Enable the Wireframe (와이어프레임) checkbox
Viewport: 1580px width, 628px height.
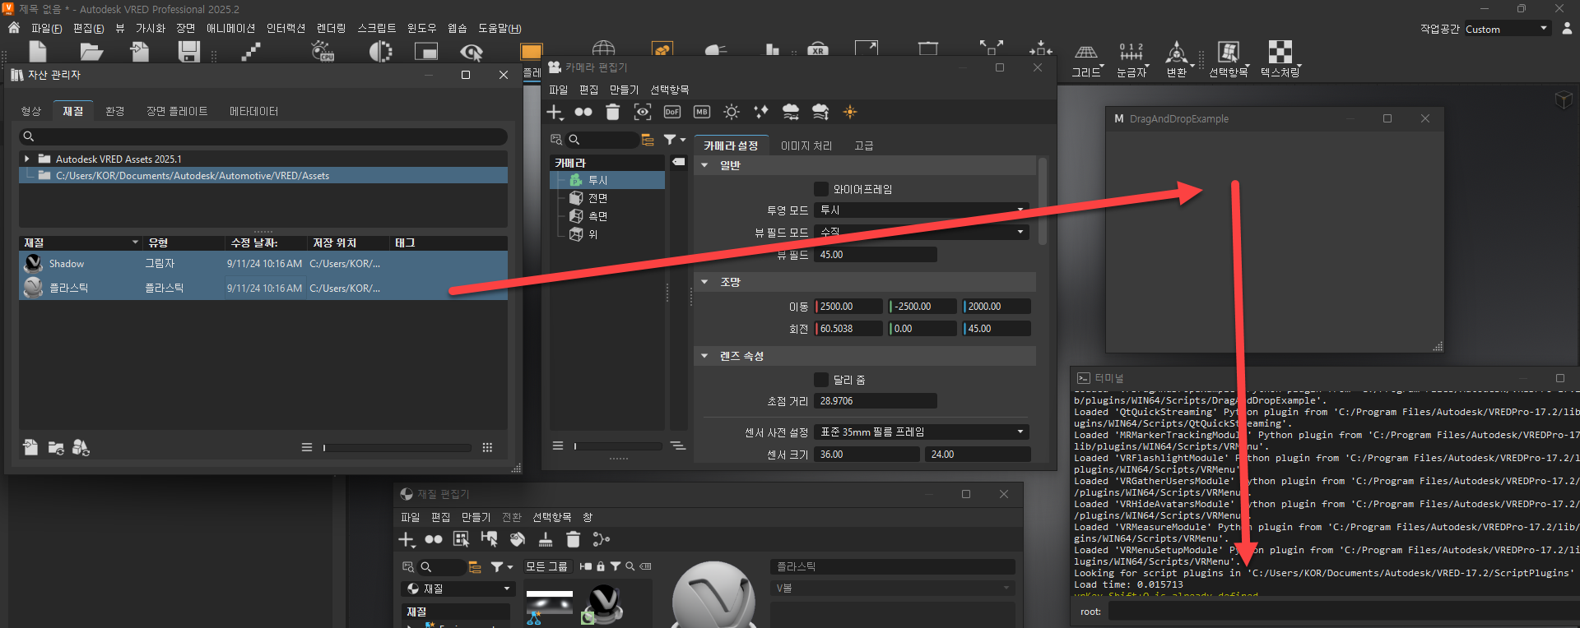coord(821,189)
